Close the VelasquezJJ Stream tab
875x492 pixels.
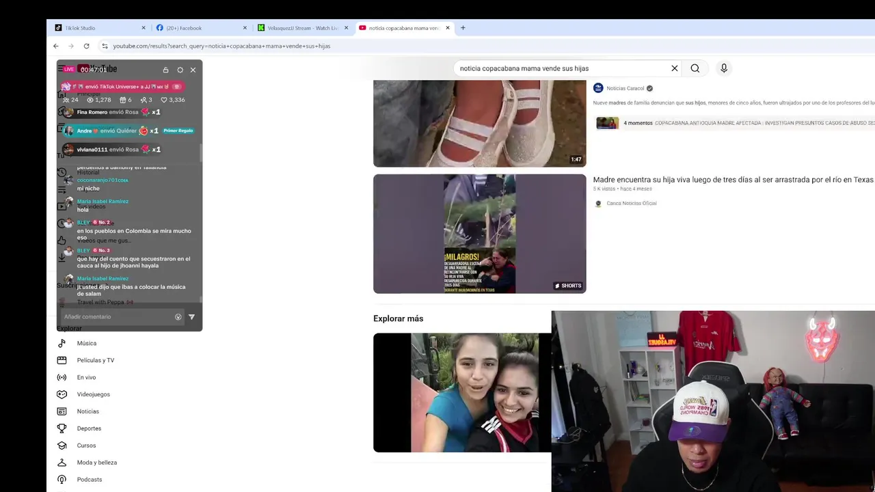[x=346, y=28]
